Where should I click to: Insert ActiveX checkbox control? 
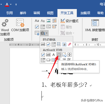(x=43, y=55)
